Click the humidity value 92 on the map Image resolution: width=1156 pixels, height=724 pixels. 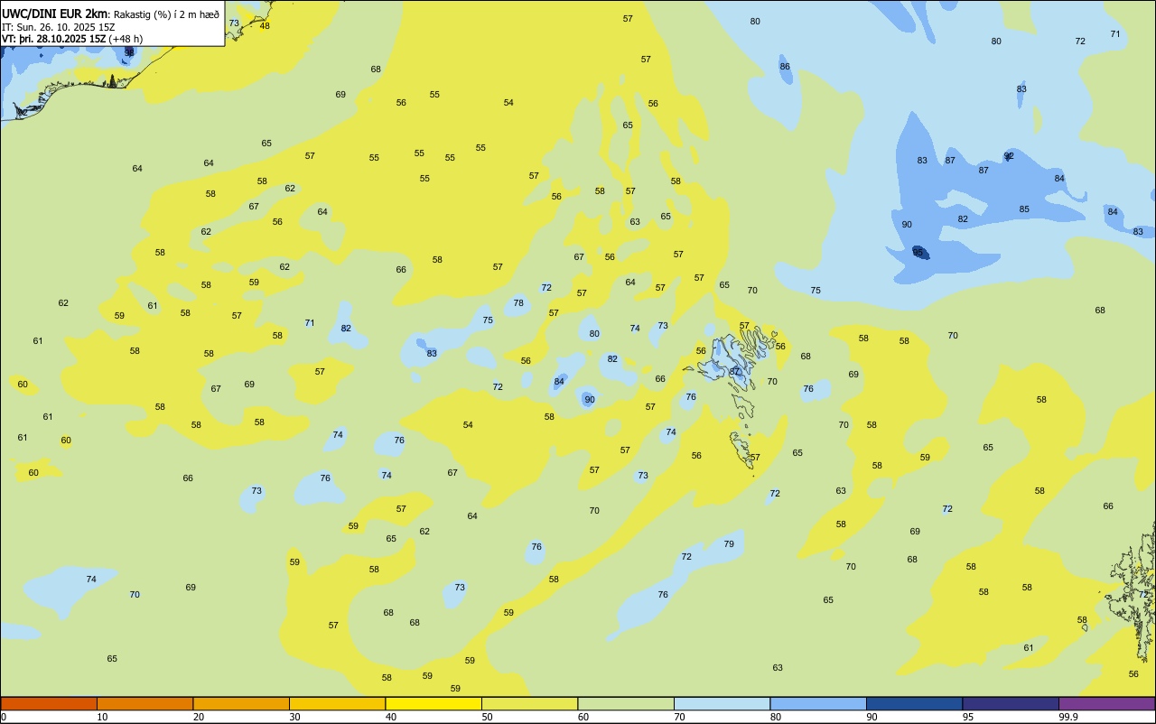(1009, 155)
